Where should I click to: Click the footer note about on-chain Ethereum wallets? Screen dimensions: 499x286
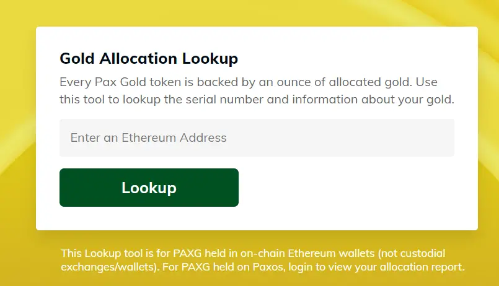coord(263,260)
